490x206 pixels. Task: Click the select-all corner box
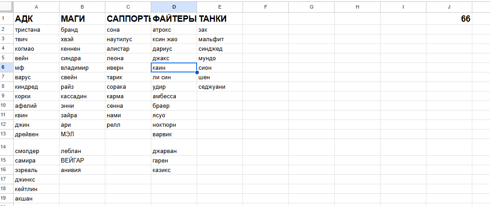point(6,6)
